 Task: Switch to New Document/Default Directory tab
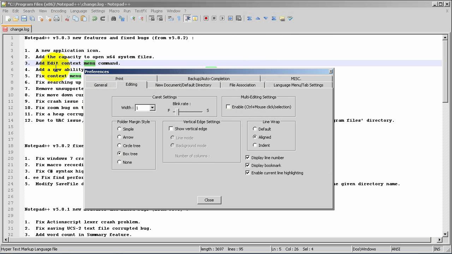pos(183,85)
